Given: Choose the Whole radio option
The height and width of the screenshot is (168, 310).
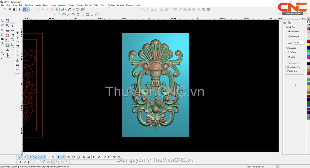Looking at the screenshot, I should pyautogui.click(x=289, y=52).
